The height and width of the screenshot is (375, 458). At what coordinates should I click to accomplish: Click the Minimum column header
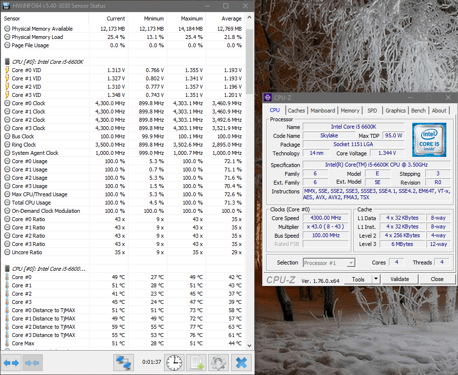[x=147, y=19]
